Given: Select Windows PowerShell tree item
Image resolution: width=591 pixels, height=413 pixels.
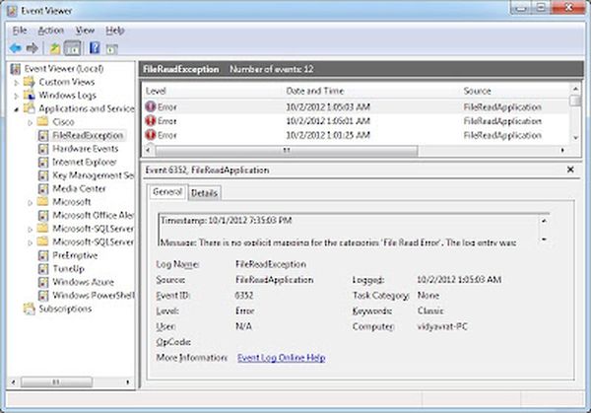Looking at the screenshot, I should [93, 296].
